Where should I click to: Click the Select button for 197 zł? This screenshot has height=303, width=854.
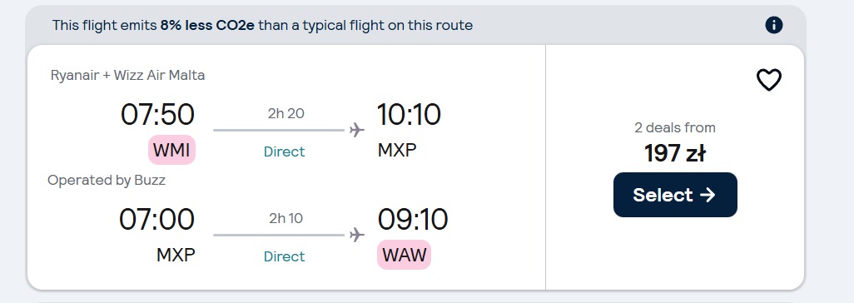click(x=675, y=195)
